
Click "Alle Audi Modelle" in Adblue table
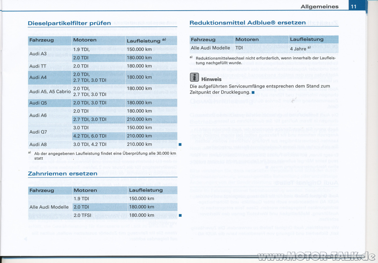211,48
